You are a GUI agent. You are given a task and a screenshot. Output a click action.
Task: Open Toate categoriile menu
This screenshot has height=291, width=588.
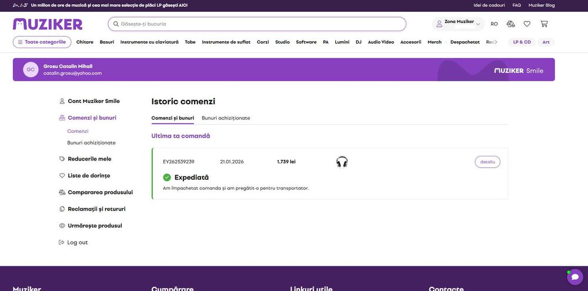[42, 42]
